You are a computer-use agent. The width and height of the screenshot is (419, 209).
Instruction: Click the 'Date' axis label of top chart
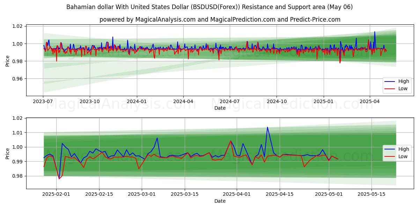tap(220, 108)
